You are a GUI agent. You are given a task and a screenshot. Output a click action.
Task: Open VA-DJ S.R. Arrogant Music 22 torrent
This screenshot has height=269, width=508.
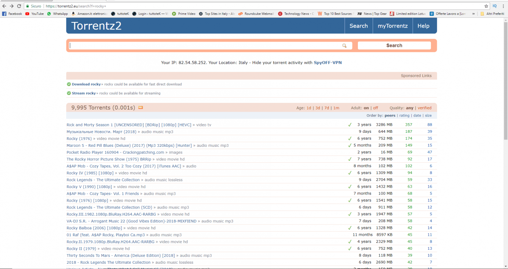tap(132, 221)
